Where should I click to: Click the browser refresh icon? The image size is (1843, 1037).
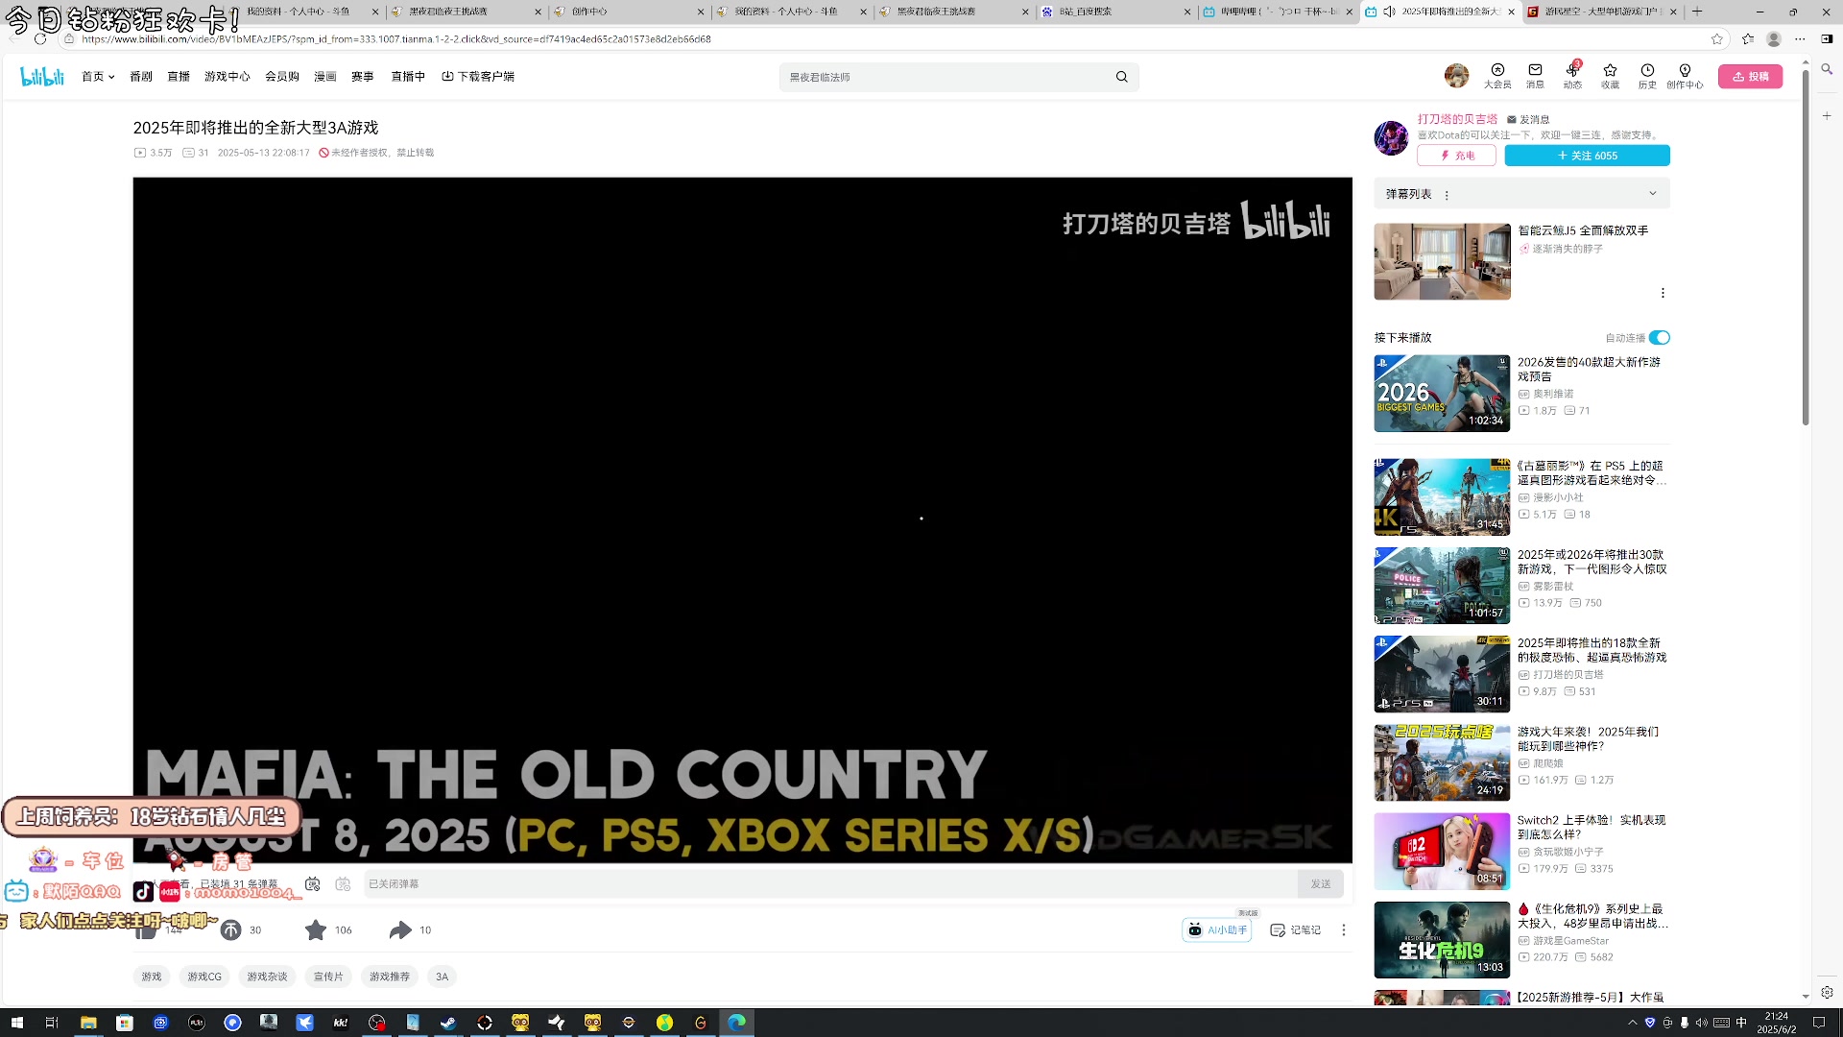(39, 39)
